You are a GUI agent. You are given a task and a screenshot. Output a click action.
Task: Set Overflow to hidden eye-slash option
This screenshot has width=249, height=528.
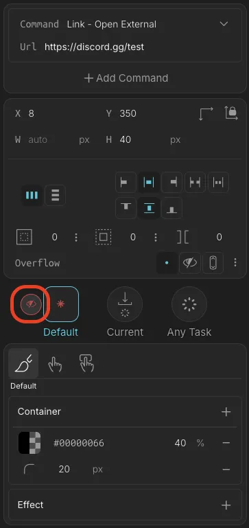(x=190, y=263)
